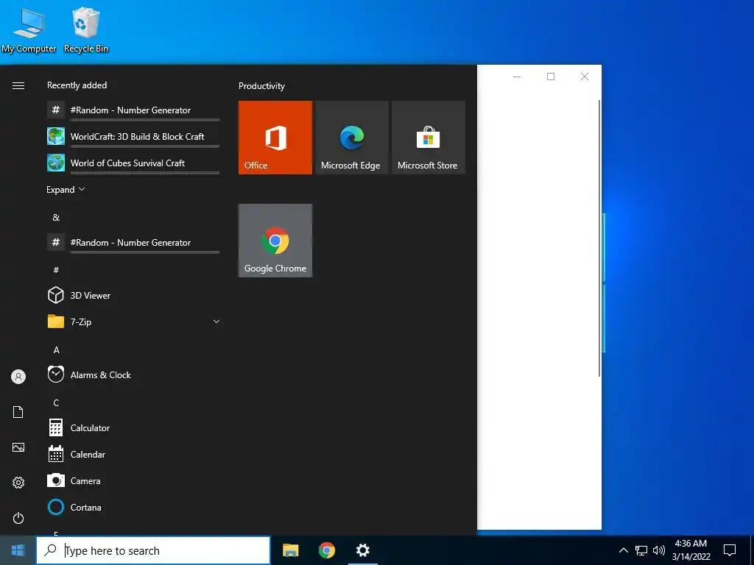
Task: Open Chrome from the taskbar
Action: pyautogui.click(x=326, y=550)
